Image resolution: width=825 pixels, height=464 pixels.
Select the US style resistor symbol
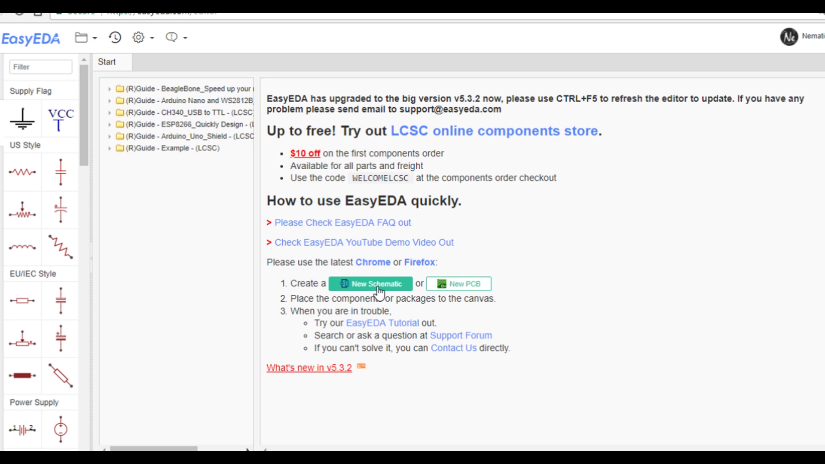[x=22, y=172]
